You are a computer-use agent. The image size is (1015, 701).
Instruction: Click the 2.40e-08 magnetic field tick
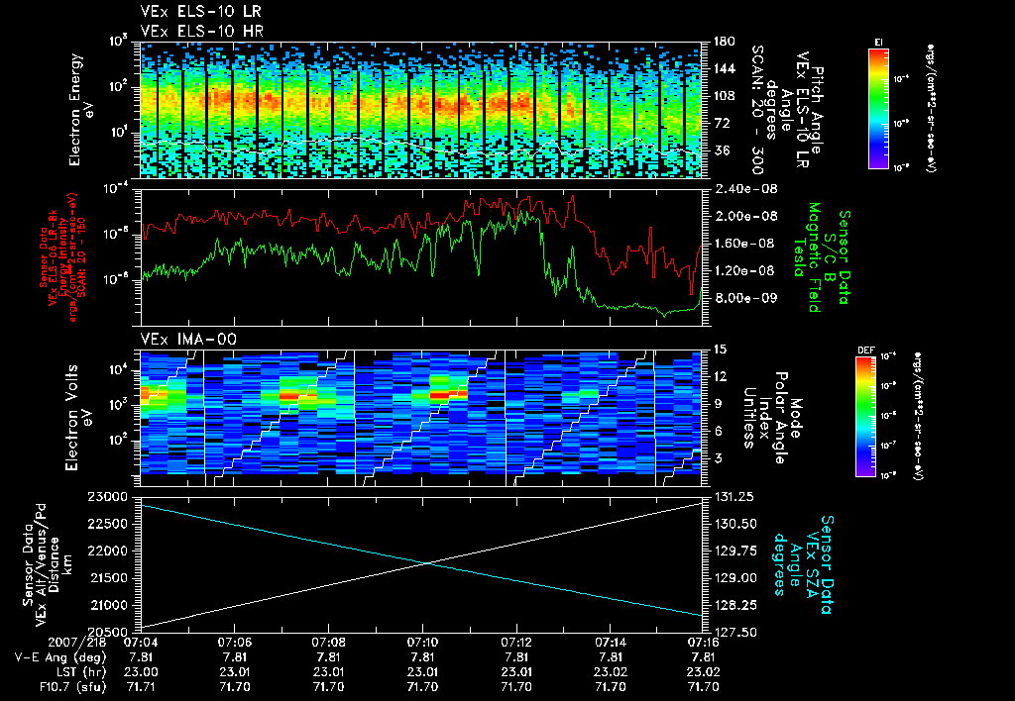click(x=745, y=189)
